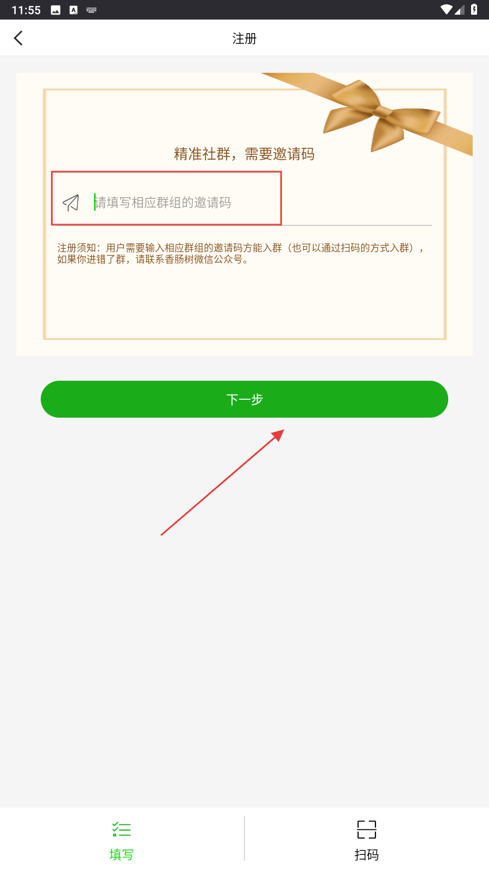Tap the keyboard notification icon in status bar
489x869 pixels.
(x=91, y=10)
